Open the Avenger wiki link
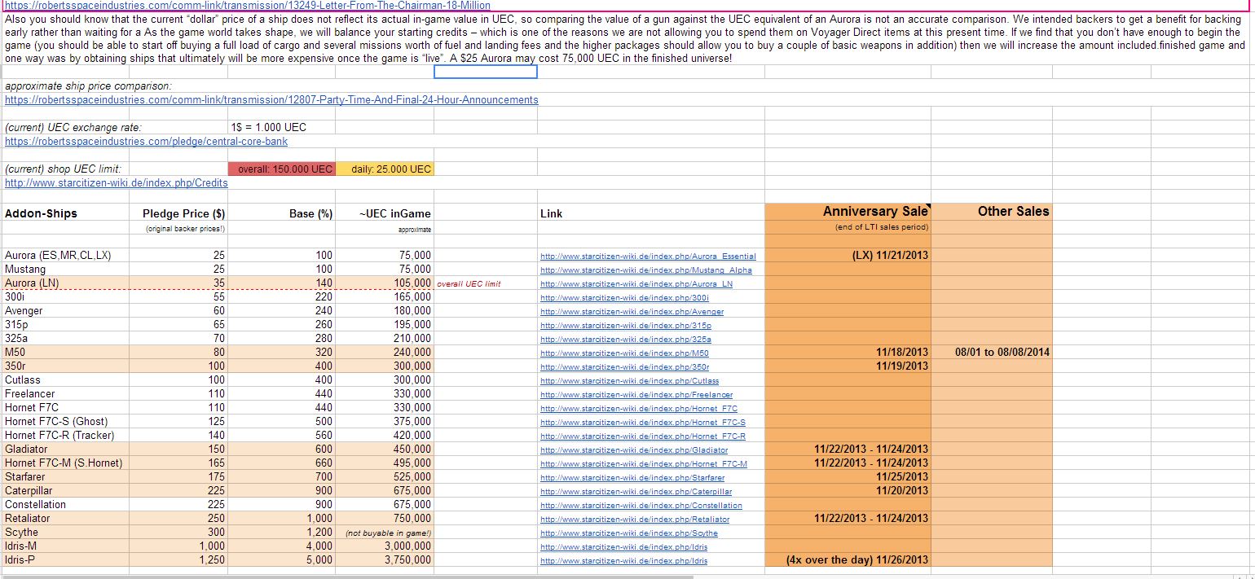1255x579 pixels. click(632, 311)
